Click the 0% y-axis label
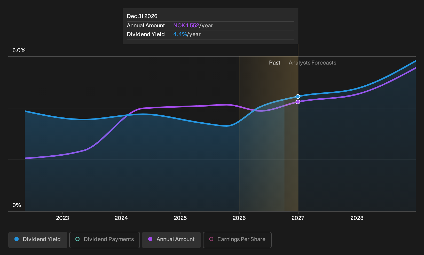The width and height of the screenshot is (424, 255). [x=17, y=205]
